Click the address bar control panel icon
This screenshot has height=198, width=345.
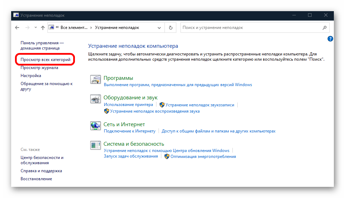point(51,27)
